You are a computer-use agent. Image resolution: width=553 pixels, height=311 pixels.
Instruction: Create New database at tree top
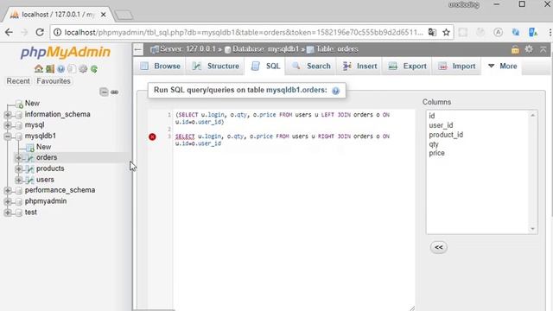pos(32,104)
